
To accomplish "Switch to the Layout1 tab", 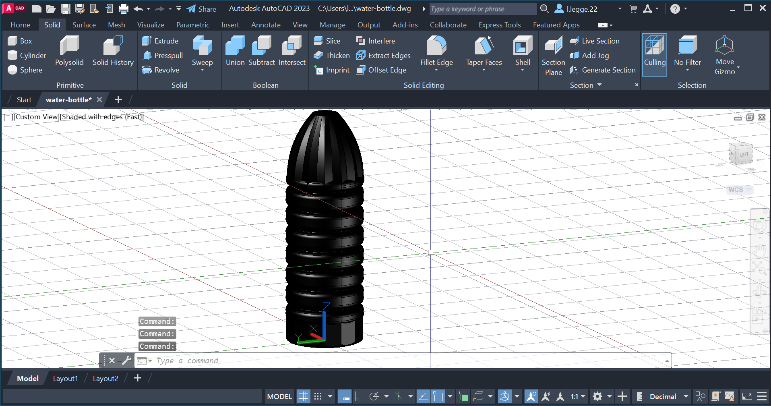I will tap(65, 378).
